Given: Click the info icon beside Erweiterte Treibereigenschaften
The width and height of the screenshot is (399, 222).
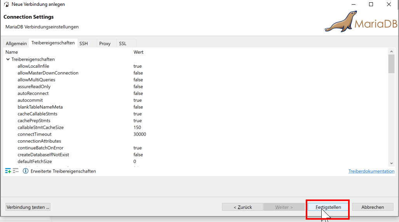Looking at the screenshot, I should tap(26, 171).
